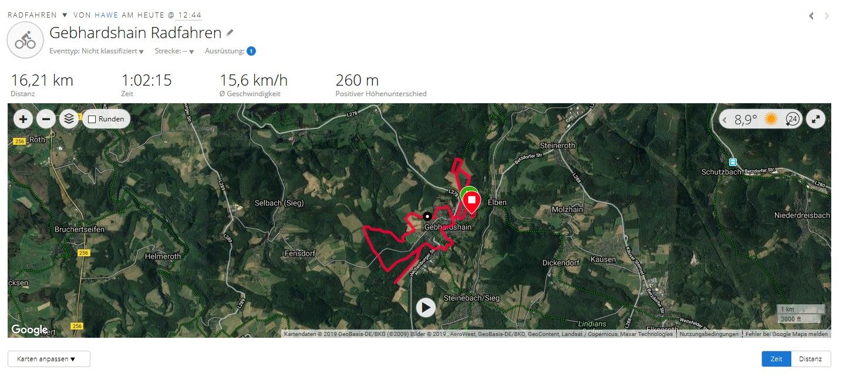Screen dimensions: 843x380
Task: Switch chart axis to Distanz
Action: click(811, 359)
